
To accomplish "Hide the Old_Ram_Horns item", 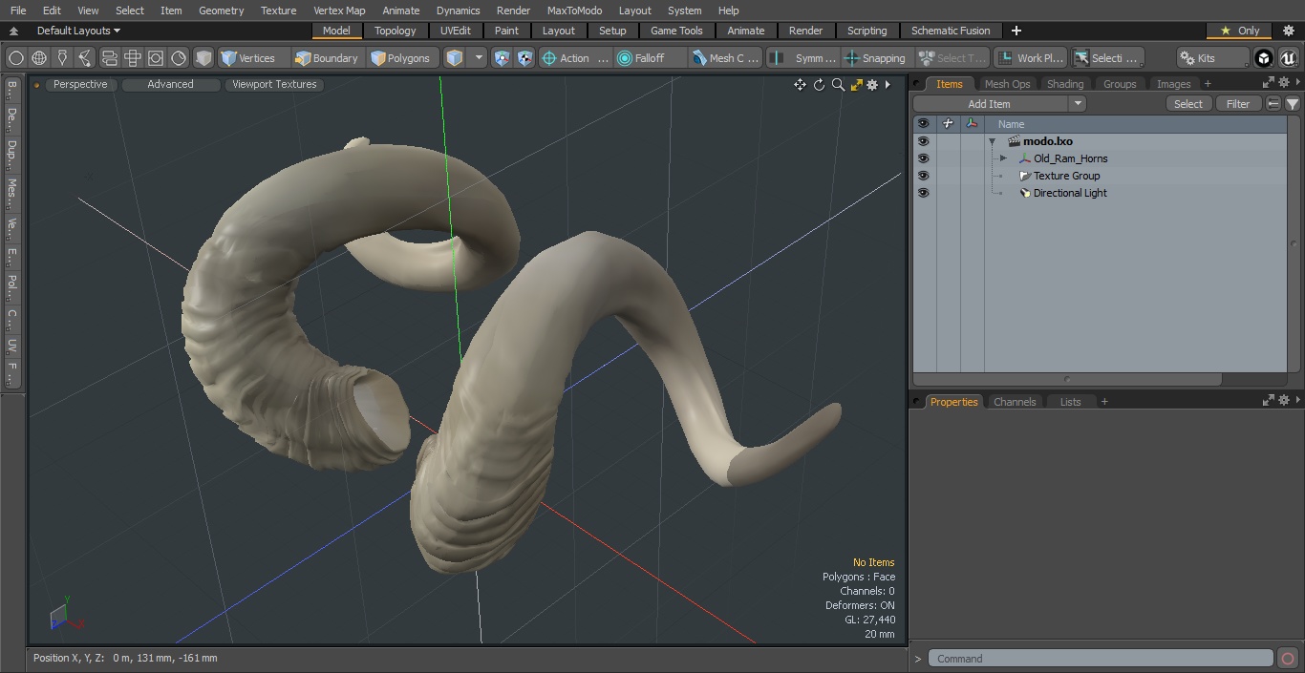I will 923,158.
